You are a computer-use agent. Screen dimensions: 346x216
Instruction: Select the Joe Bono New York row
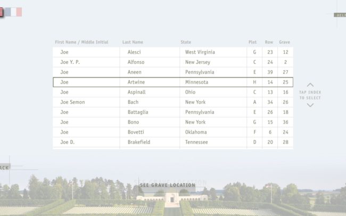coord(173,122)
